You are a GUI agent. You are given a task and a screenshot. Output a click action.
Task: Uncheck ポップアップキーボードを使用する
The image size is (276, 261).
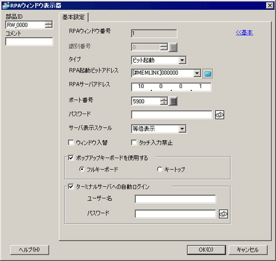[x=71, y=158]
